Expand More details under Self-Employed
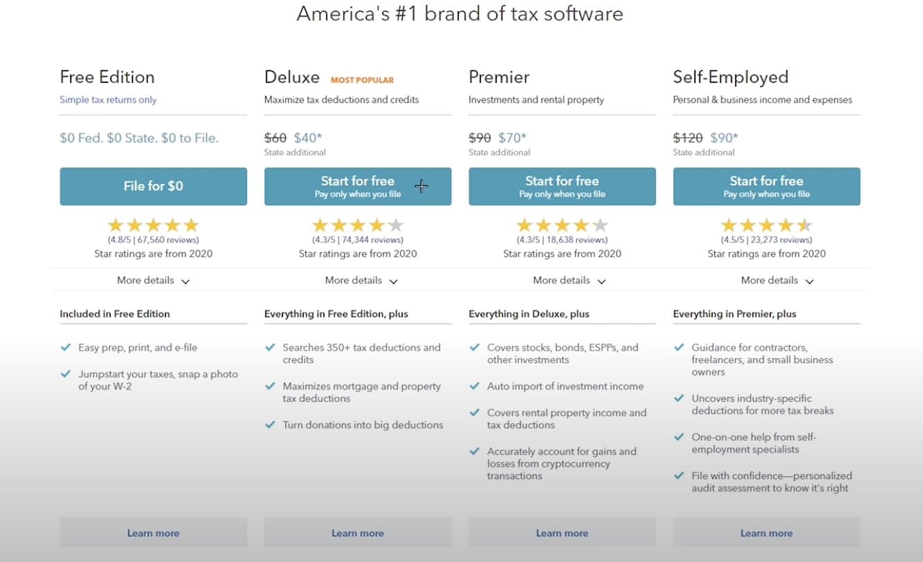923x562 pixels. [777, 281]
